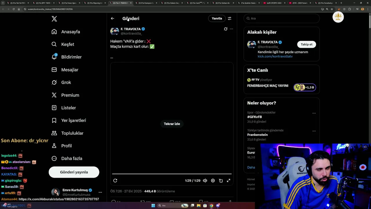Mute the video volume icon

(205, 181)
